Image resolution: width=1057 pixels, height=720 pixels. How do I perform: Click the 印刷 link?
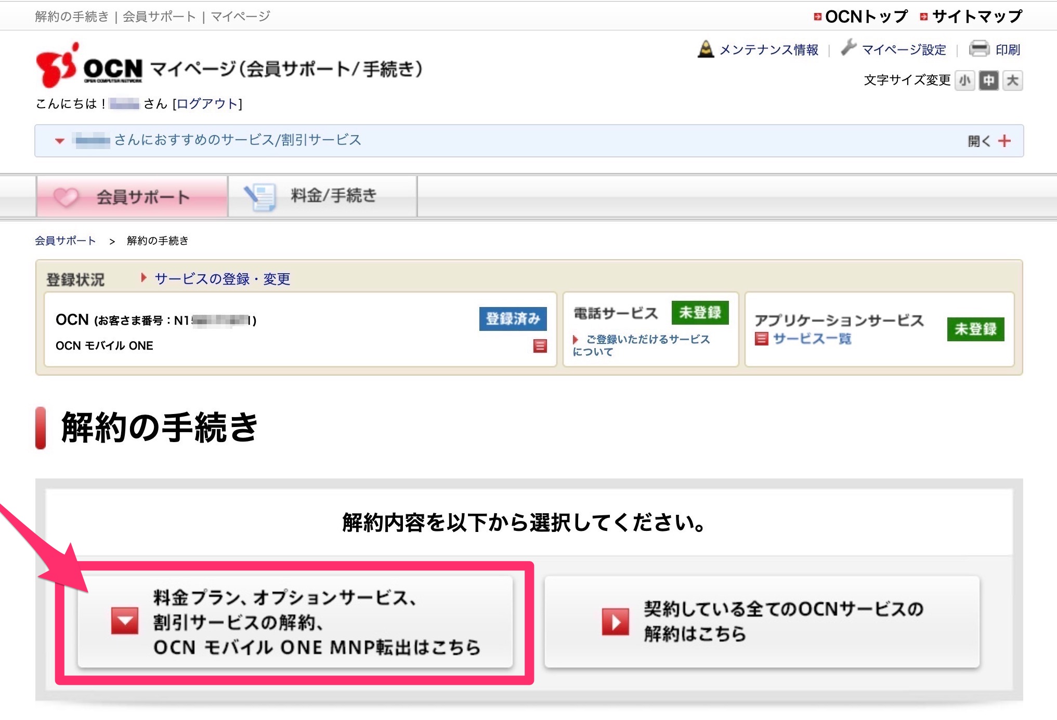pos(1008,50)
